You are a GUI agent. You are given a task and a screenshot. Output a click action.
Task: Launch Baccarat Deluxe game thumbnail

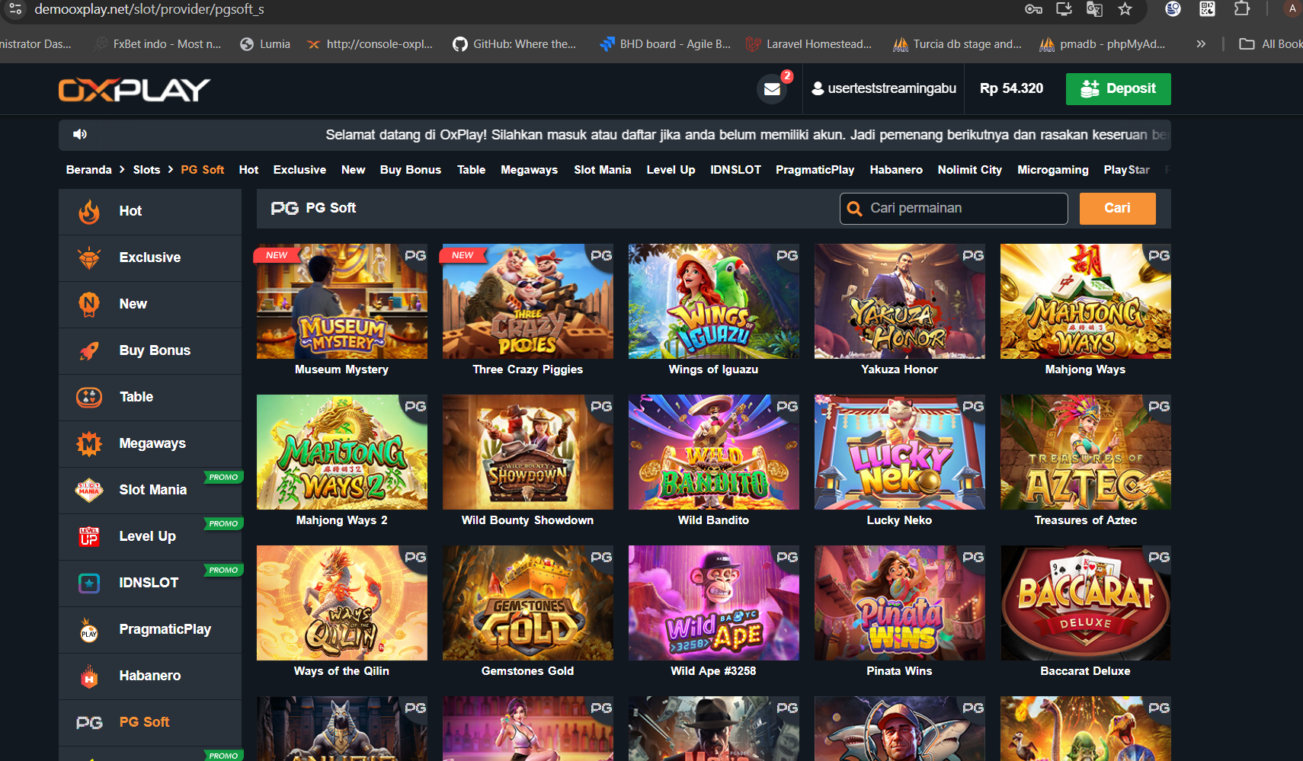pos(1086,603)
